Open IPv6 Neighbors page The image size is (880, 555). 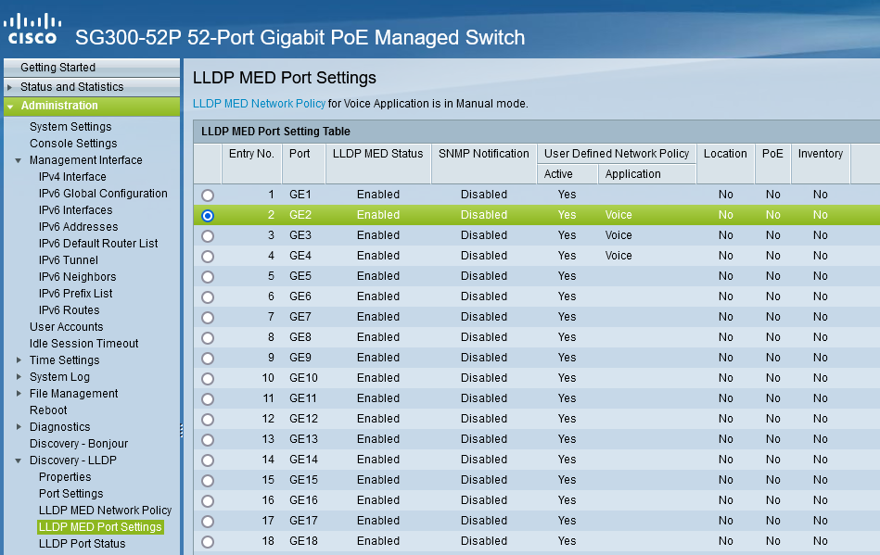(77, 277)
